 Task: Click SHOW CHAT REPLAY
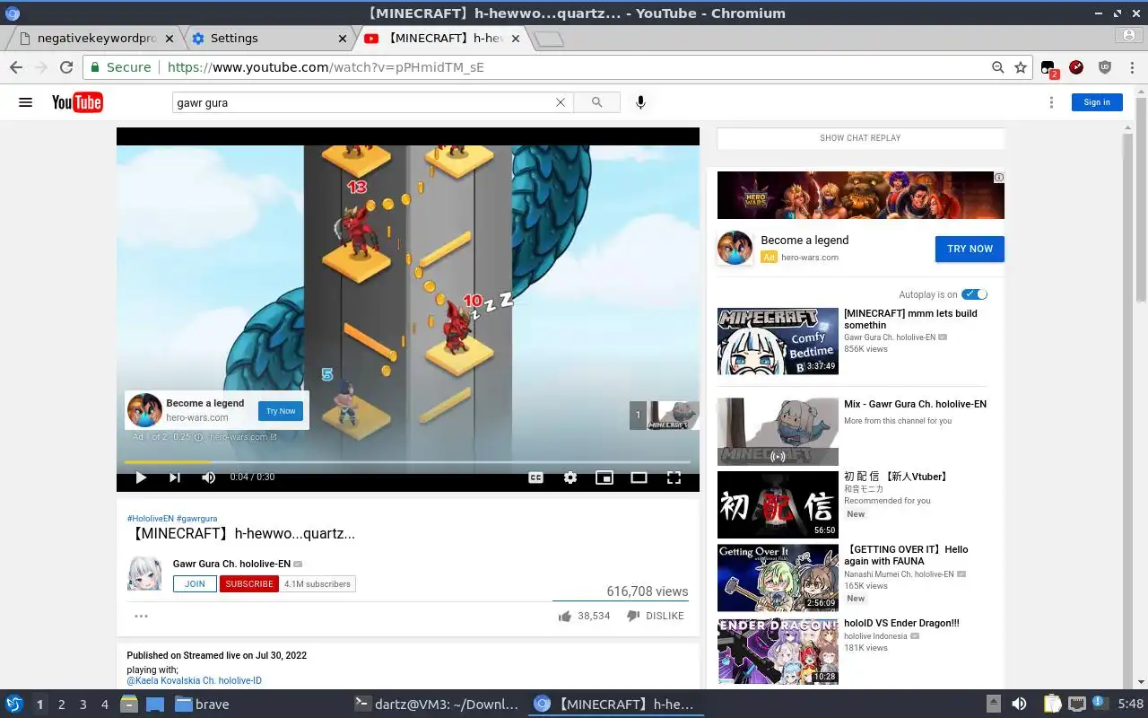[860, 138]
